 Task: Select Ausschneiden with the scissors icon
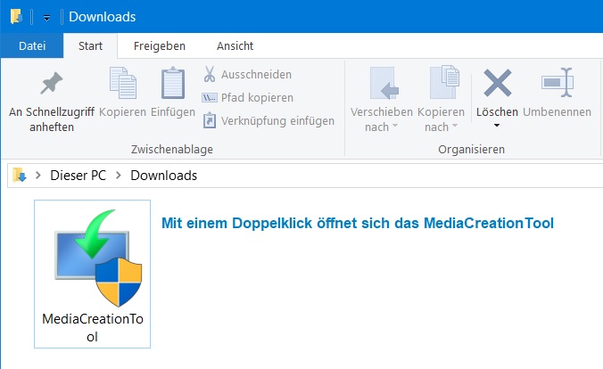(x=247, y=74)
